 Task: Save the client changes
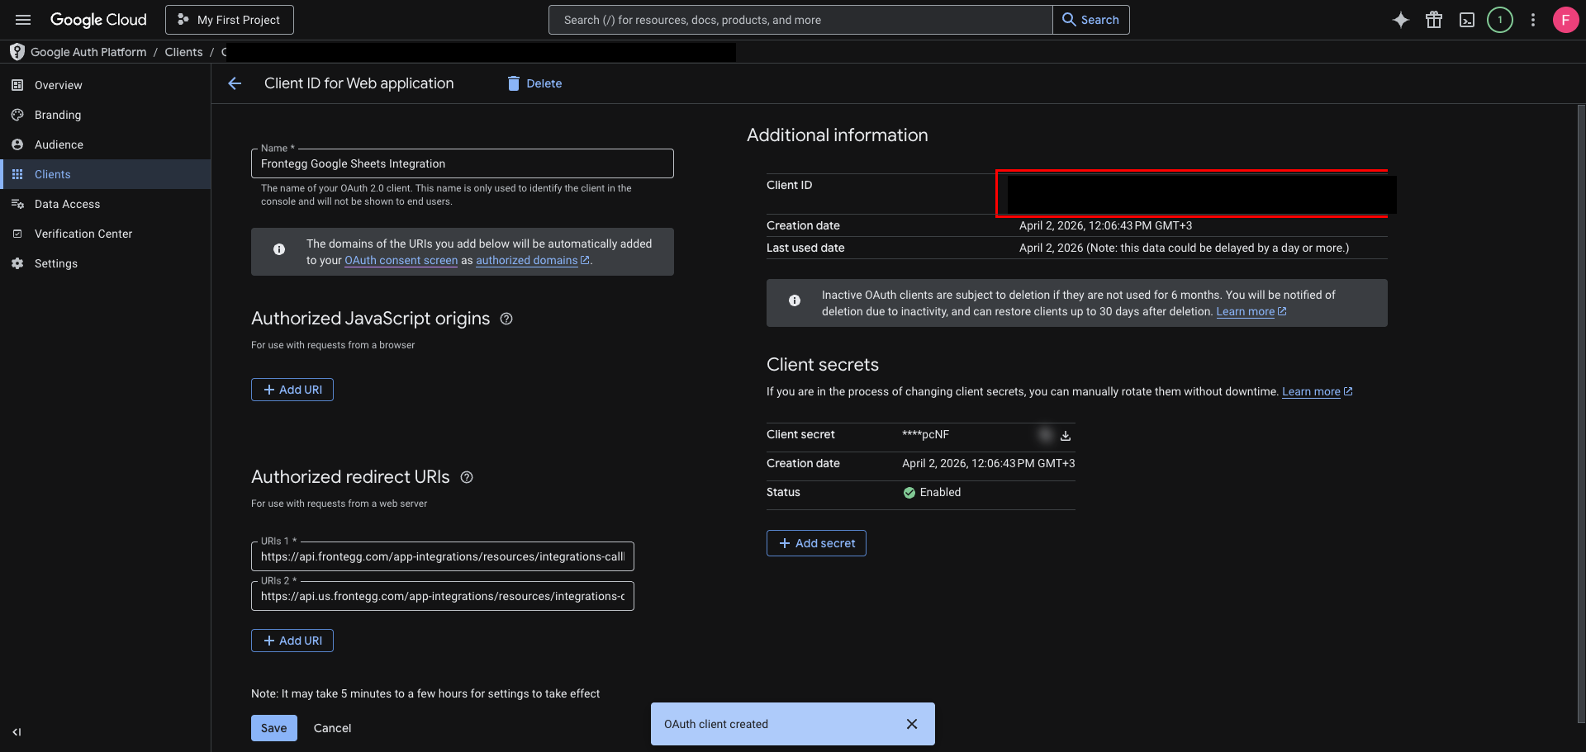tap(274, 728)
